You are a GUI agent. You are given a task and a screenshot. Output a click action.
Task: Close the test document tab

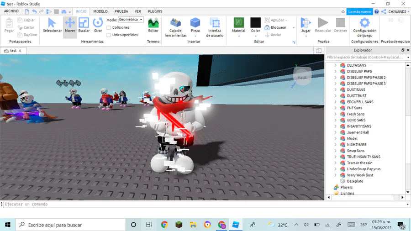20,51
